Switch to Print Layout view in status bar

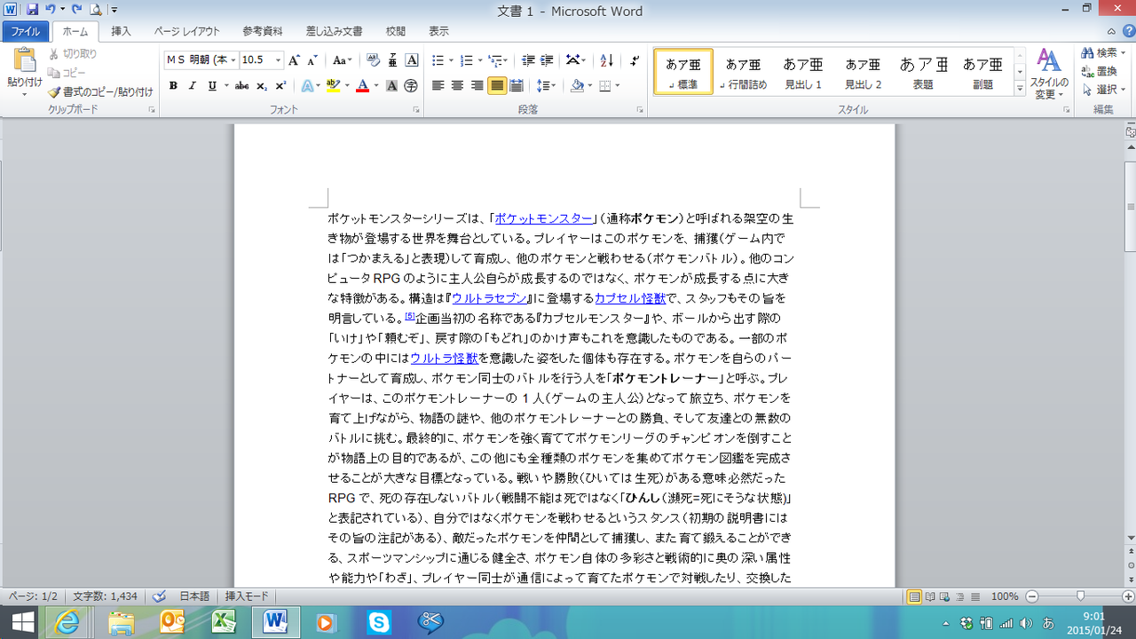click(915, 597)
